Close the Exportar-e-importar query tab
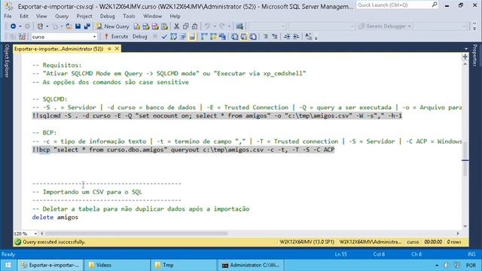Screen dimensions: 482x271 [x=117, y=48]
